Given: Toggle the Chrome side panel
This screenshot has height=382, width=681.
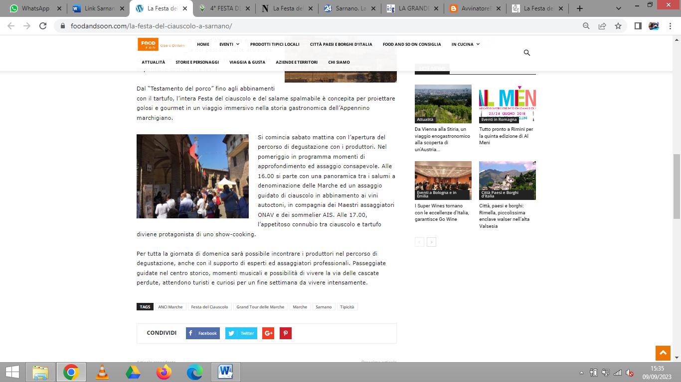Looking at the screenshot, I should 638,26.
